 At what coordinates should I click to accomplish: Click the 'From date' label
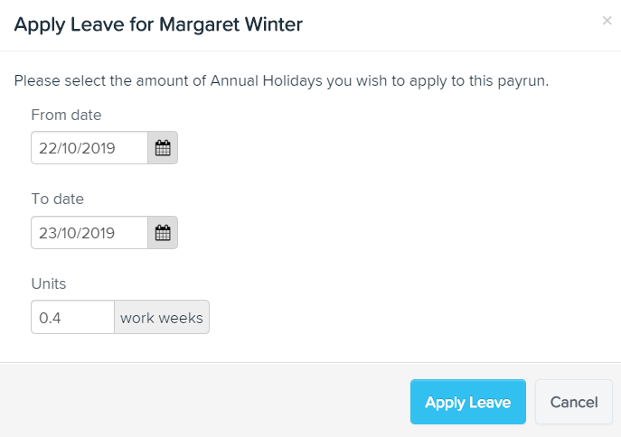tap(66, 115)
